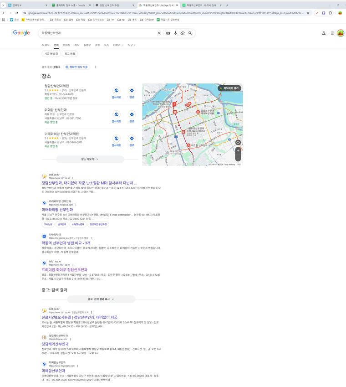
Task: Click the magnifier search button
Action: pos(190,33)
